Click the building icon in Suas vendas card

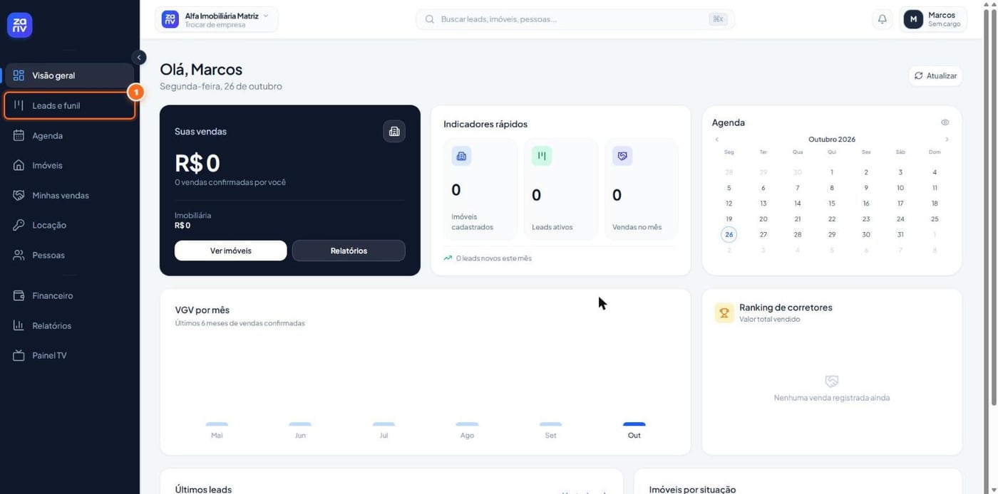pyautogui.click(x=394, y=131)
